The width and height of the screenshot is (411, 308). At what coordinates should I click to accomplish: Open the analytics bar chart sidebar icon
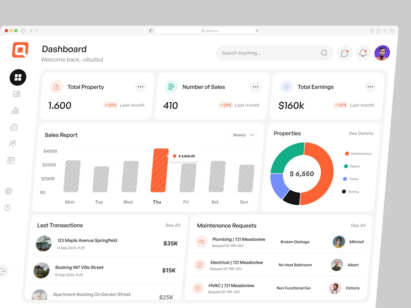pyautogui.click(x=15, y=111)
